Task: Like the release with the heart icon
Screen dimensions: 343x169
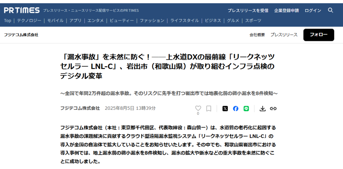Action: click(x=198, y=108)
